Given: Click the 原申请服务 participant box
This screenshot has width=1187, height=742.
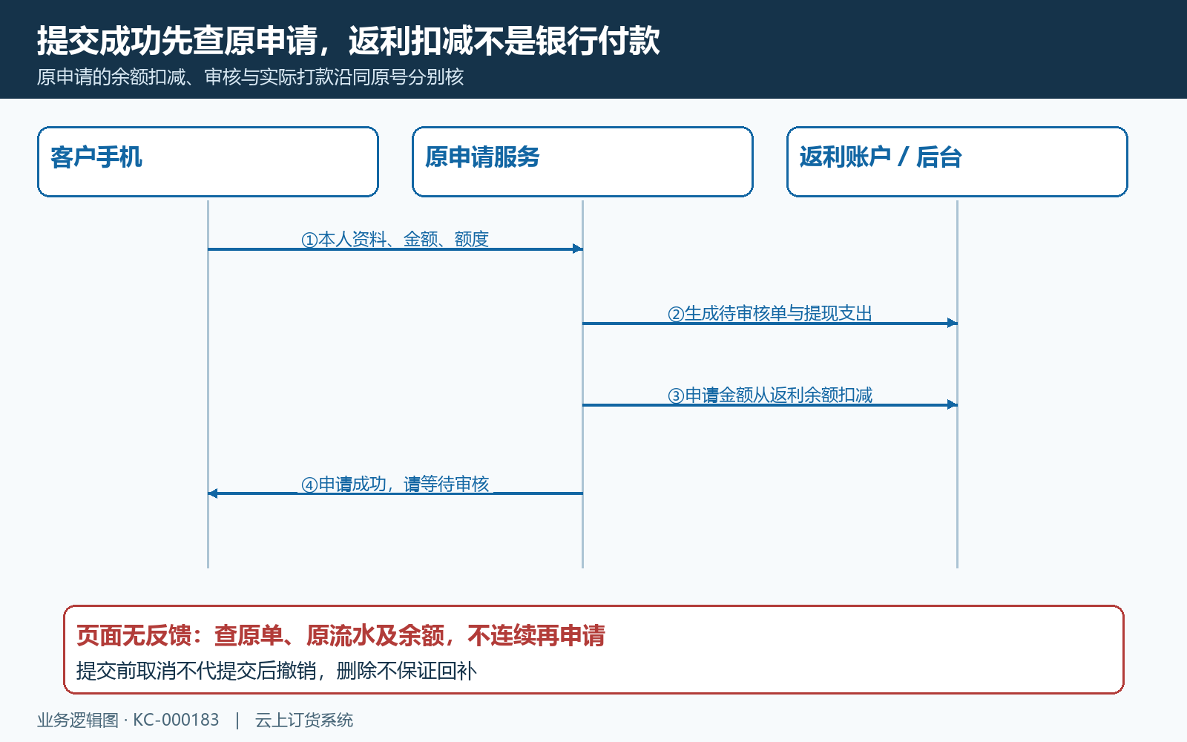Looking at the screenshot, I should pyautogui.click(x=582, y=162).
